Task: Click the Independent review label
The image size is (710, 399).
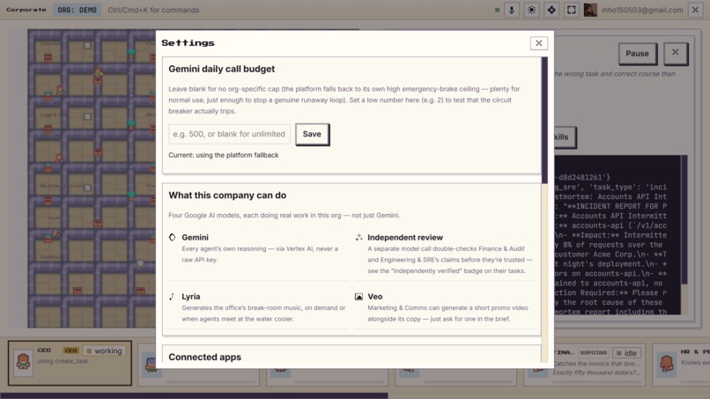Action: click(x=405, y=237)
